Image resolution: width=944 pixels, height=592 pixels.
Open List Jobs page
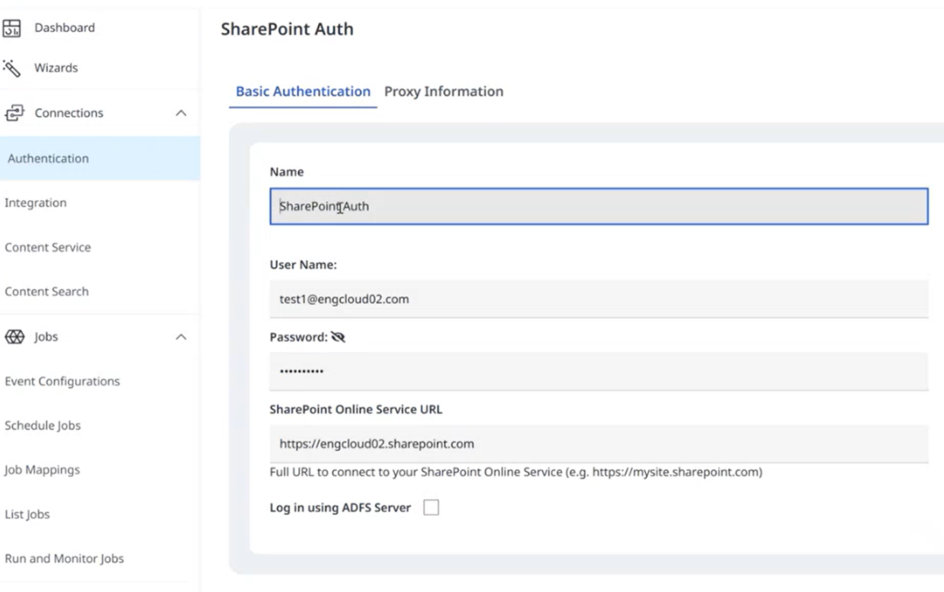27,514
